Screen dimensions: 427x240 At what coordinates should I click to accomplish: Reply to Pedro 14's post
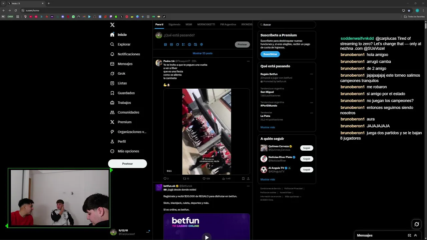pyautogui.click(x=166, y=179)
